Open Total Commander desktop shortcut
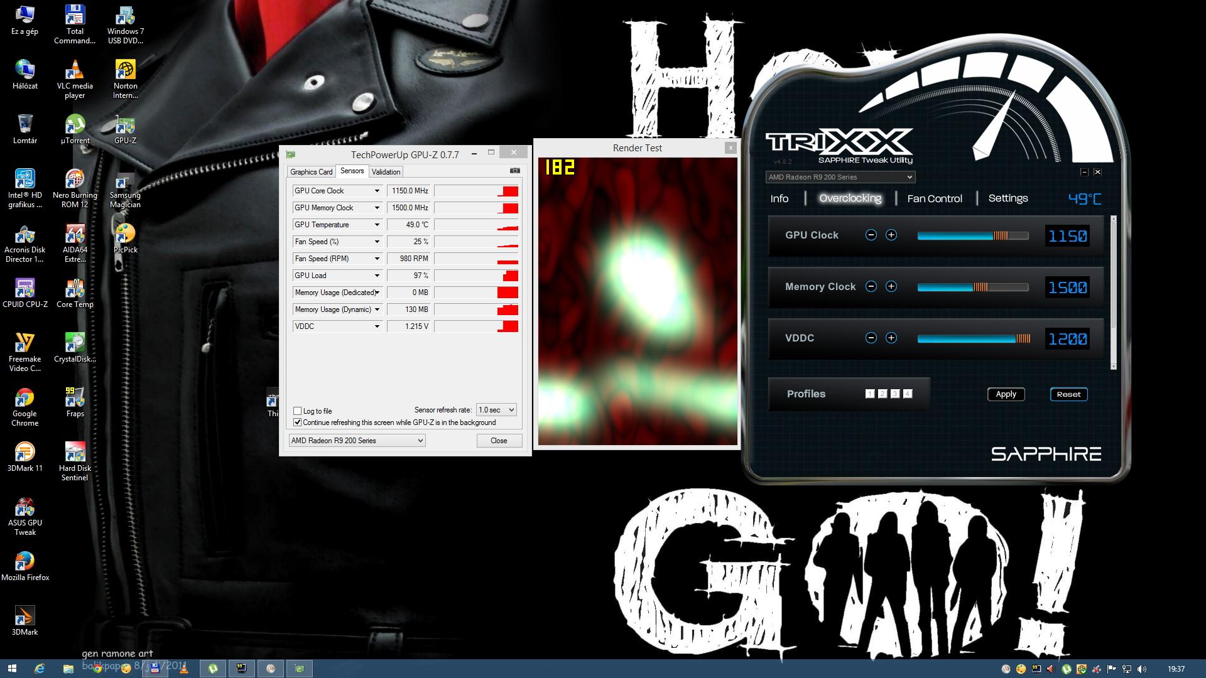Screen dimensions: 1206x678 pyautogui.click(x=75, y=25)
